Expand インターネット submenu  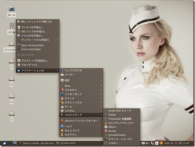click(x=81, y=94)
